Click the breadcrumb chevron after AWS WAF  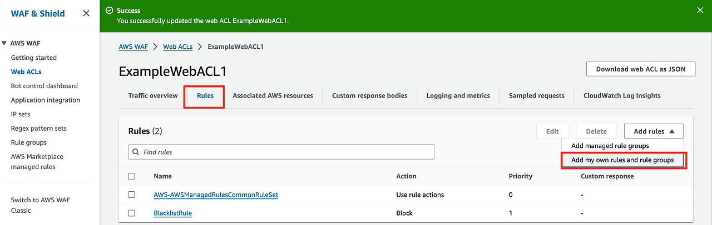(x=155, y=47)
